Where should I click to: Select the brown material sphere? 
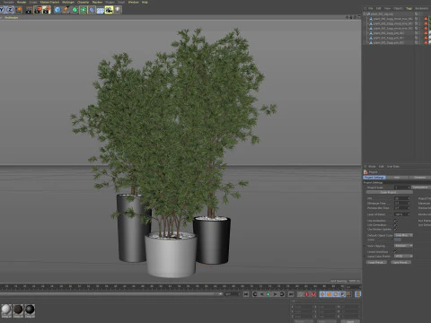18,310
